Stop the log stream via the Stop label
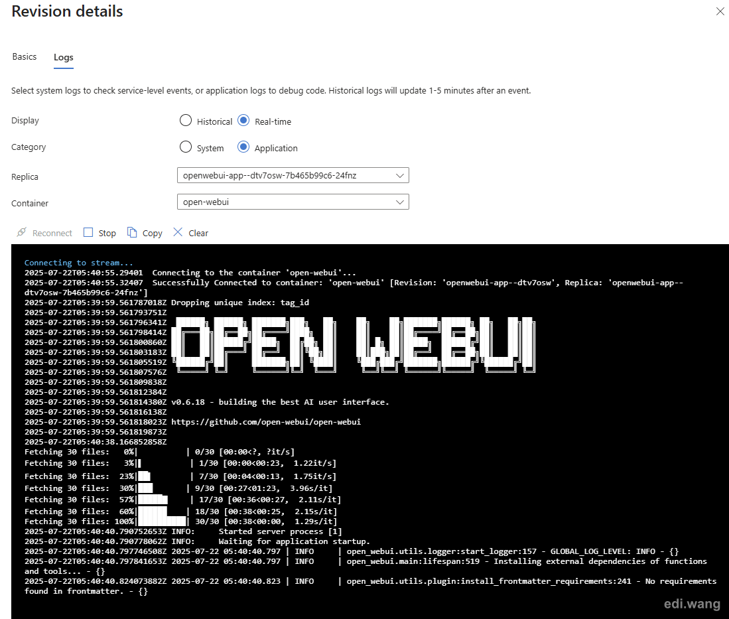This screenshot has height=619, width=729. click(x=107, y=233)
